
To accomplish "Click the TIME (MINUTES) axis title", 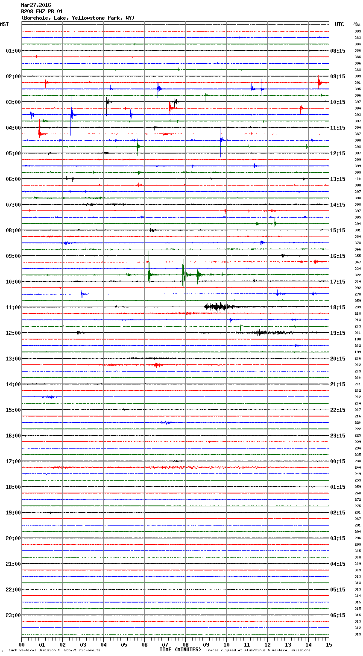I will coord(180,650).
